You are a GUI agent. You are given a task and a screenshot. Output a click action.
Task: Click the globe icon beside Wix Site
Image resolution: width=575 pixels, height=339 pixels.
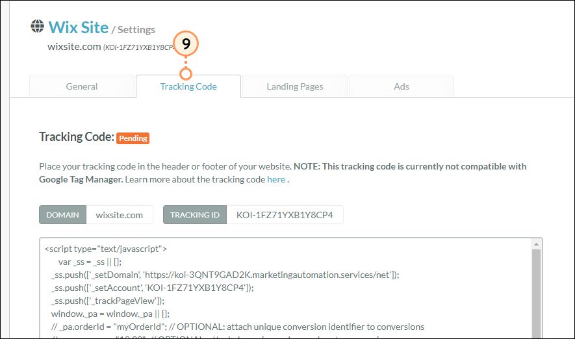tap(38, 26)
